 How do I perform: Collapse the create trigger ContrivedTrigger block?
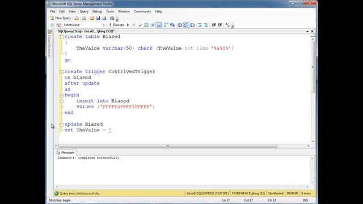62,72
